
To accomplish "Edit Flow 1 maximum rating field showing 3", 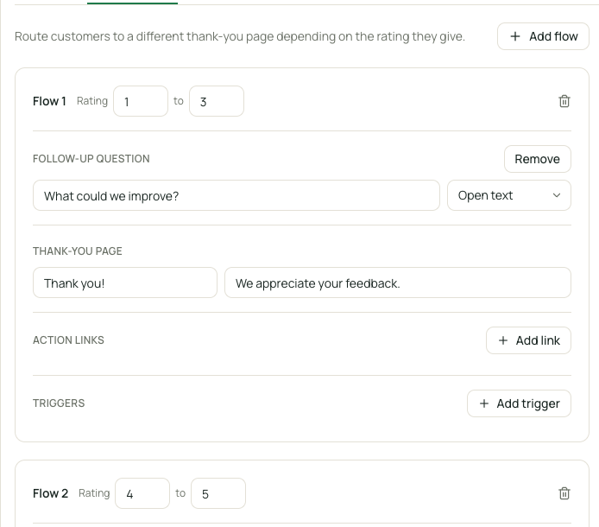I will point(217,101).
